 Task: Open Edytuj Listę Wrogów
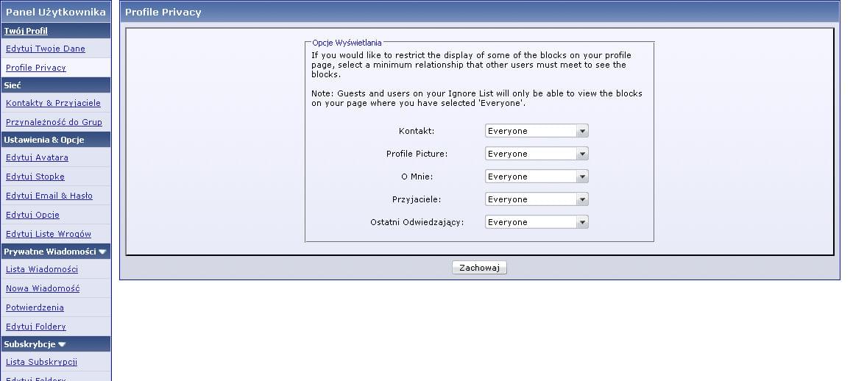(x=49, y=234)
